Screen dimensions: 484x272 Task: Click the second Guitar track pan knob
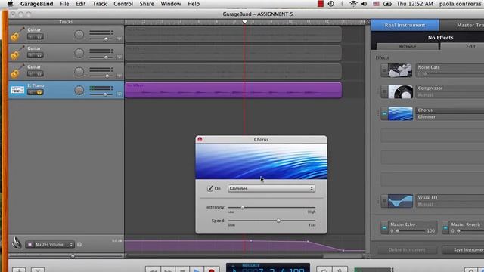(x=79, y=54)
